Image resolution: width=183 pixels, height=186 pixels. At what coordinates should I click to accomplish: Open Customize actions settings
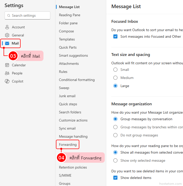73,120
